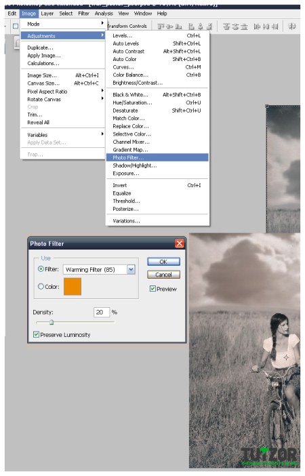Select the Filter radio button
The height and width of the screenshot is (476, 305).
[41, 269]
